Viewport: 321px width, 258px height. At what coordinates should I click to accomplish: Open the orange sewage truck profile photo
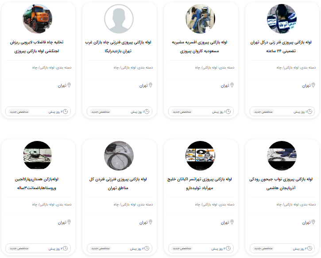coord(37,19)
